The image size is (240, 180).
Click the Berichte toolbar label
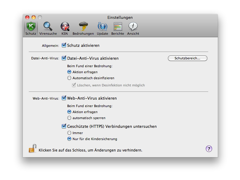pos(118,34)
